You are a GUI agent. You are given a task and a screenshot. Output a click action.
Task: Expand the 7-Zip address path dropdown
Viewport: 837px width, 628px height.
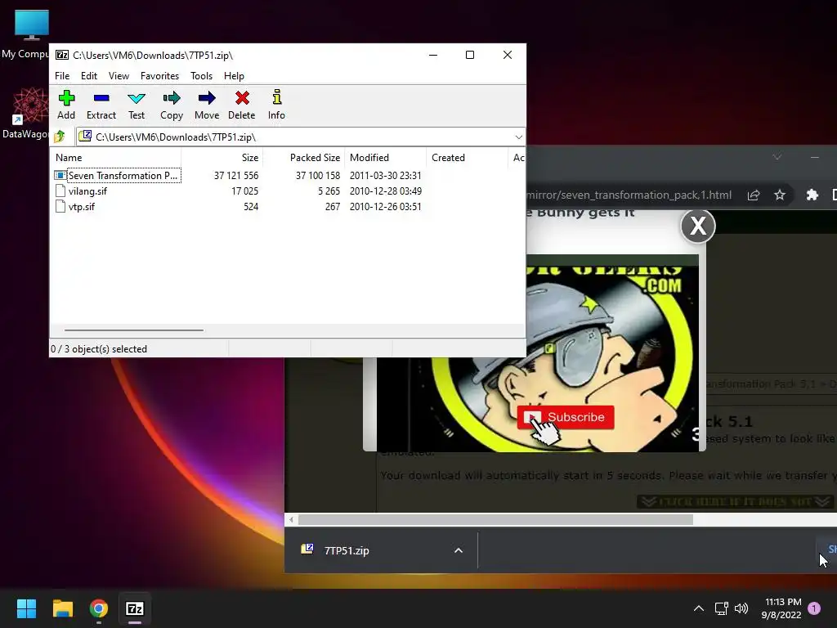pyautogui.click(x=518, y=137)
